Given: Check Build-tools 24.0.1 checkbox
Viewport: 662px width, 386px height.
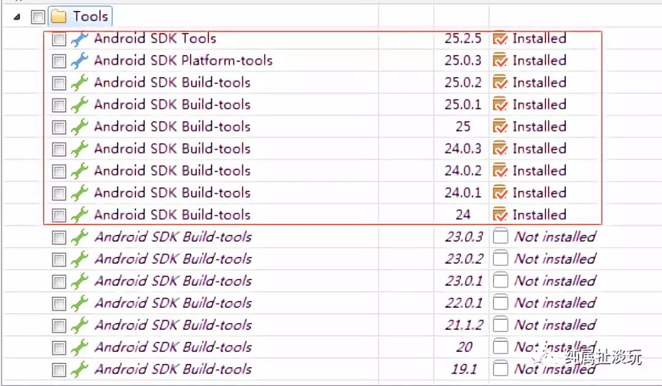Looking at the screenshot, I should [x=59, y=193].
